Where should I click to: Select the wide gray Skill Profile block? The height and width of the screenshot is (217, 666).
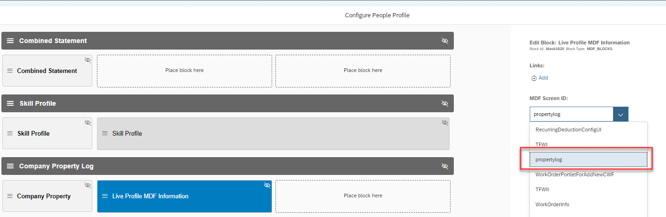[x=273, y=133]
